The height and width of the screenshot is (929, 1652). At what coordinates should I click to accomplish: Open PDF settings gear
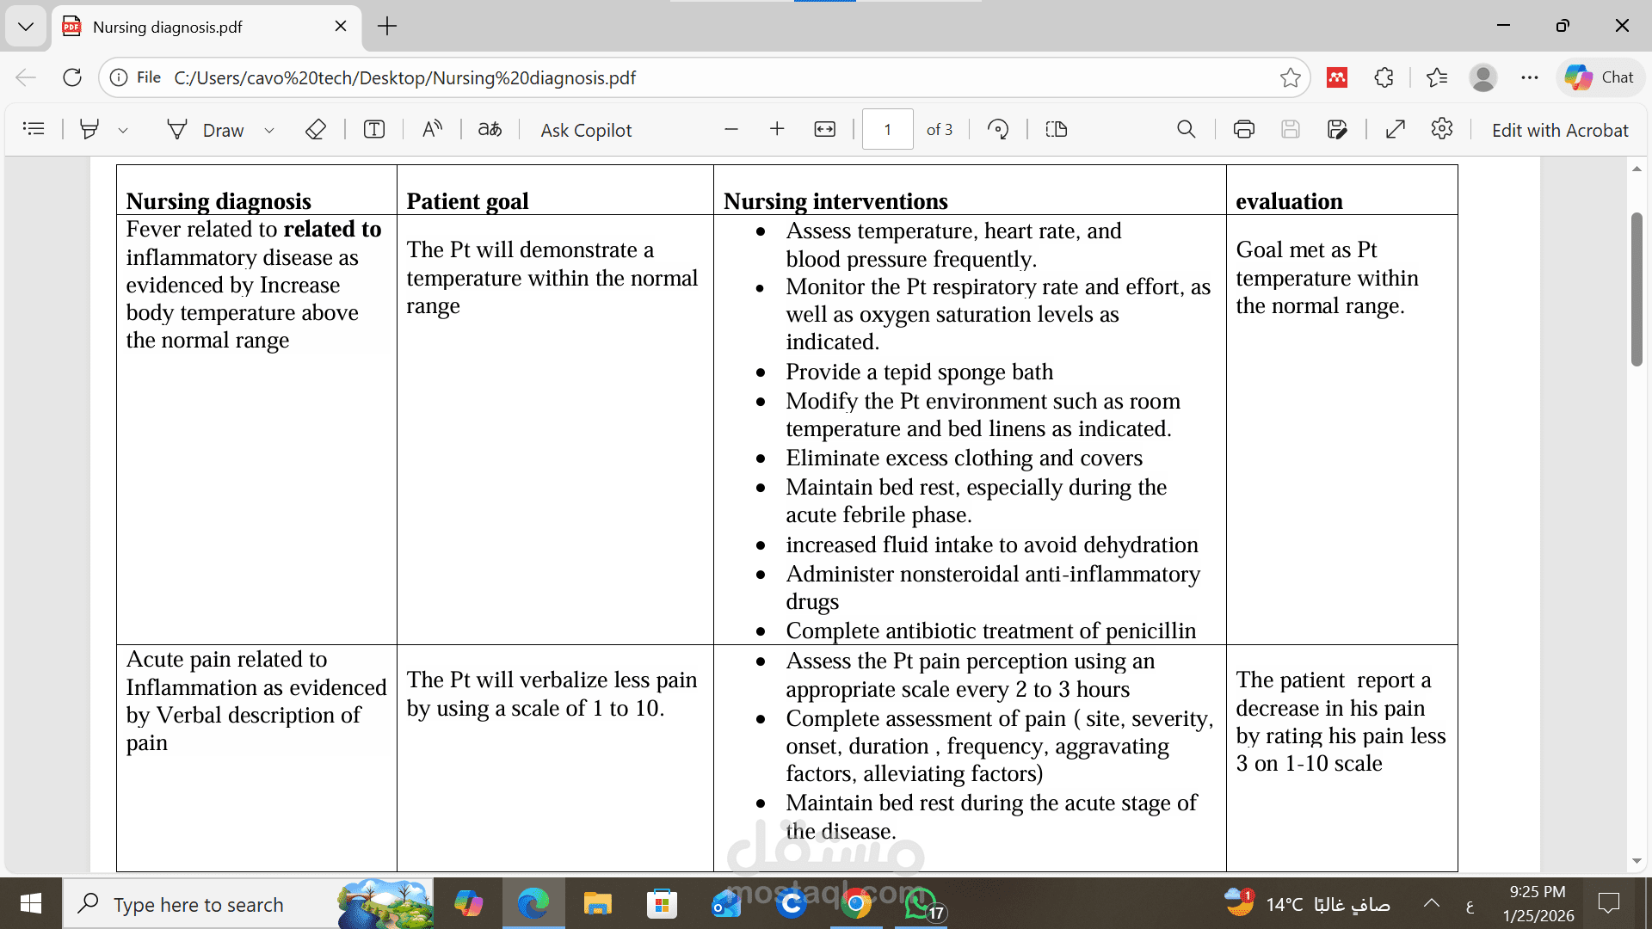pos(1442,129)
